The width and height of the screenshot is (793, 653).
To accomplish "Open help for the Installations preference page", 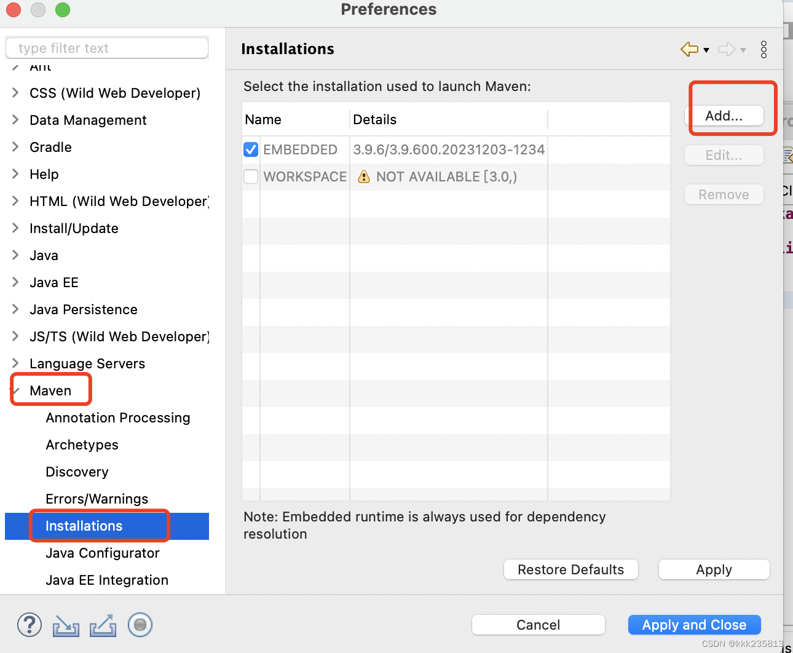I will click(29, 625).
